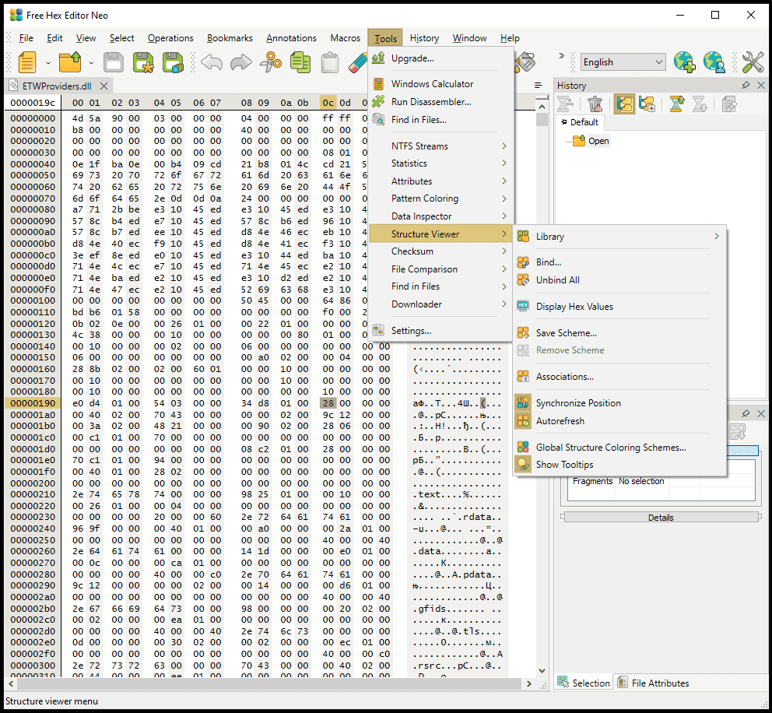The image size is (772, 713).
Task: Click the Save All floppy icon
Action: click(173, 62)
